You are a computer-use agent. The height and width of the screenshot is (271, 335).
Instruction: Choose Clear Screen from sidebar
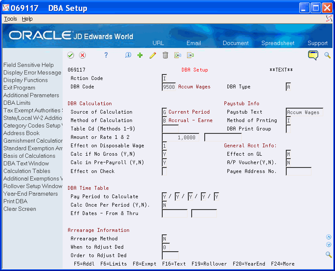click(x=20, y=209)
